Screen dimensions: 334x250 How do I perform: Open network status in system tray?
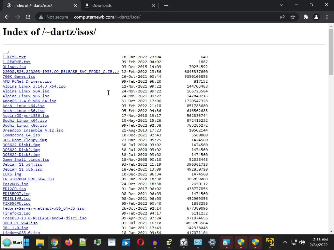coord(294,242)
